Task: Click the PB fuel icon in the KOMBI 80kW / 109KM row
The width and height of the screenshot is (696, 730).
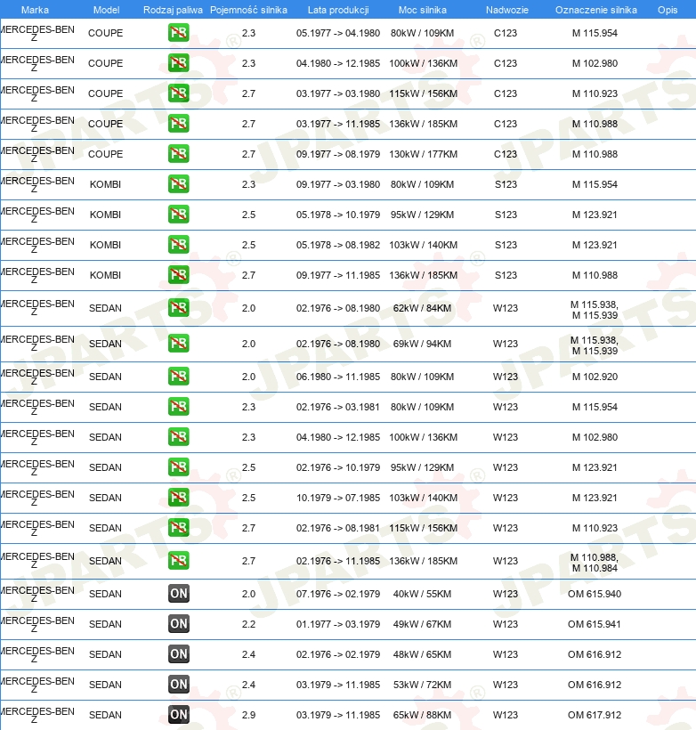Action: coord(179,184)
